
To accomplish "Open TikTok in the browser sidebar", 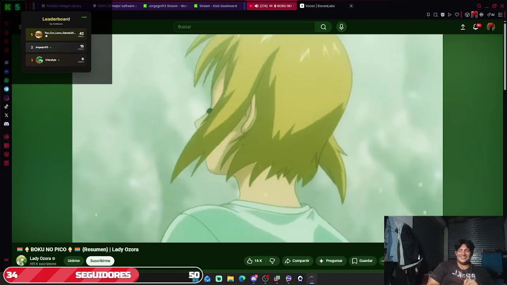I will pos(6,106).
